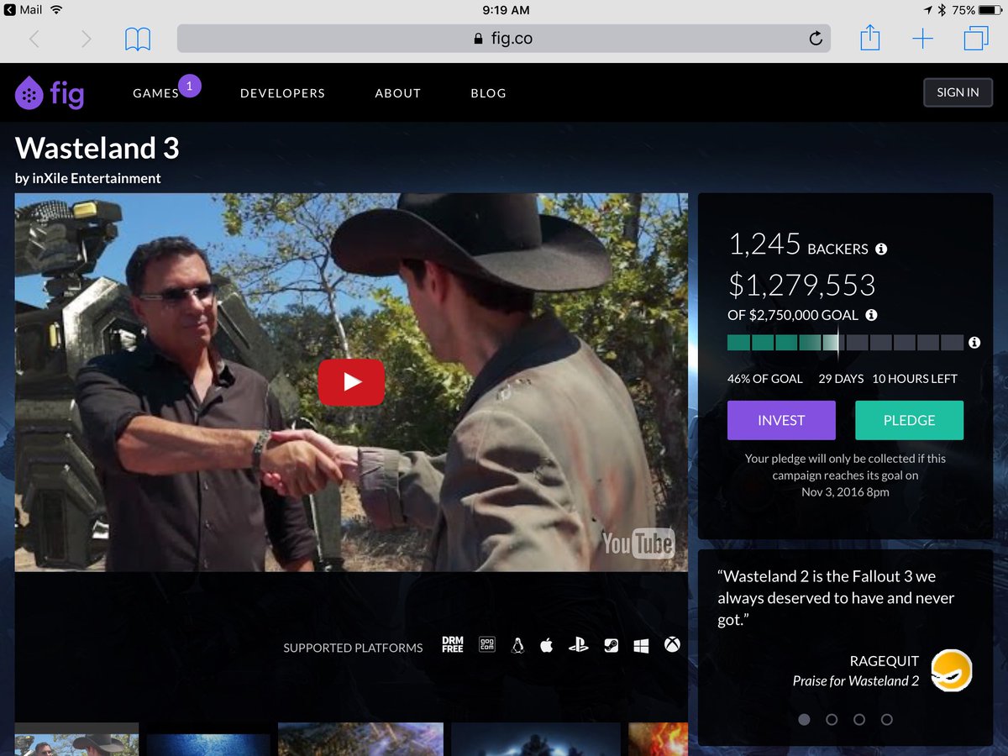The height and width of the screenshot is (756, 1008).
Task: Open the Safari share sheet icon
Action: [x=870, y=38]
